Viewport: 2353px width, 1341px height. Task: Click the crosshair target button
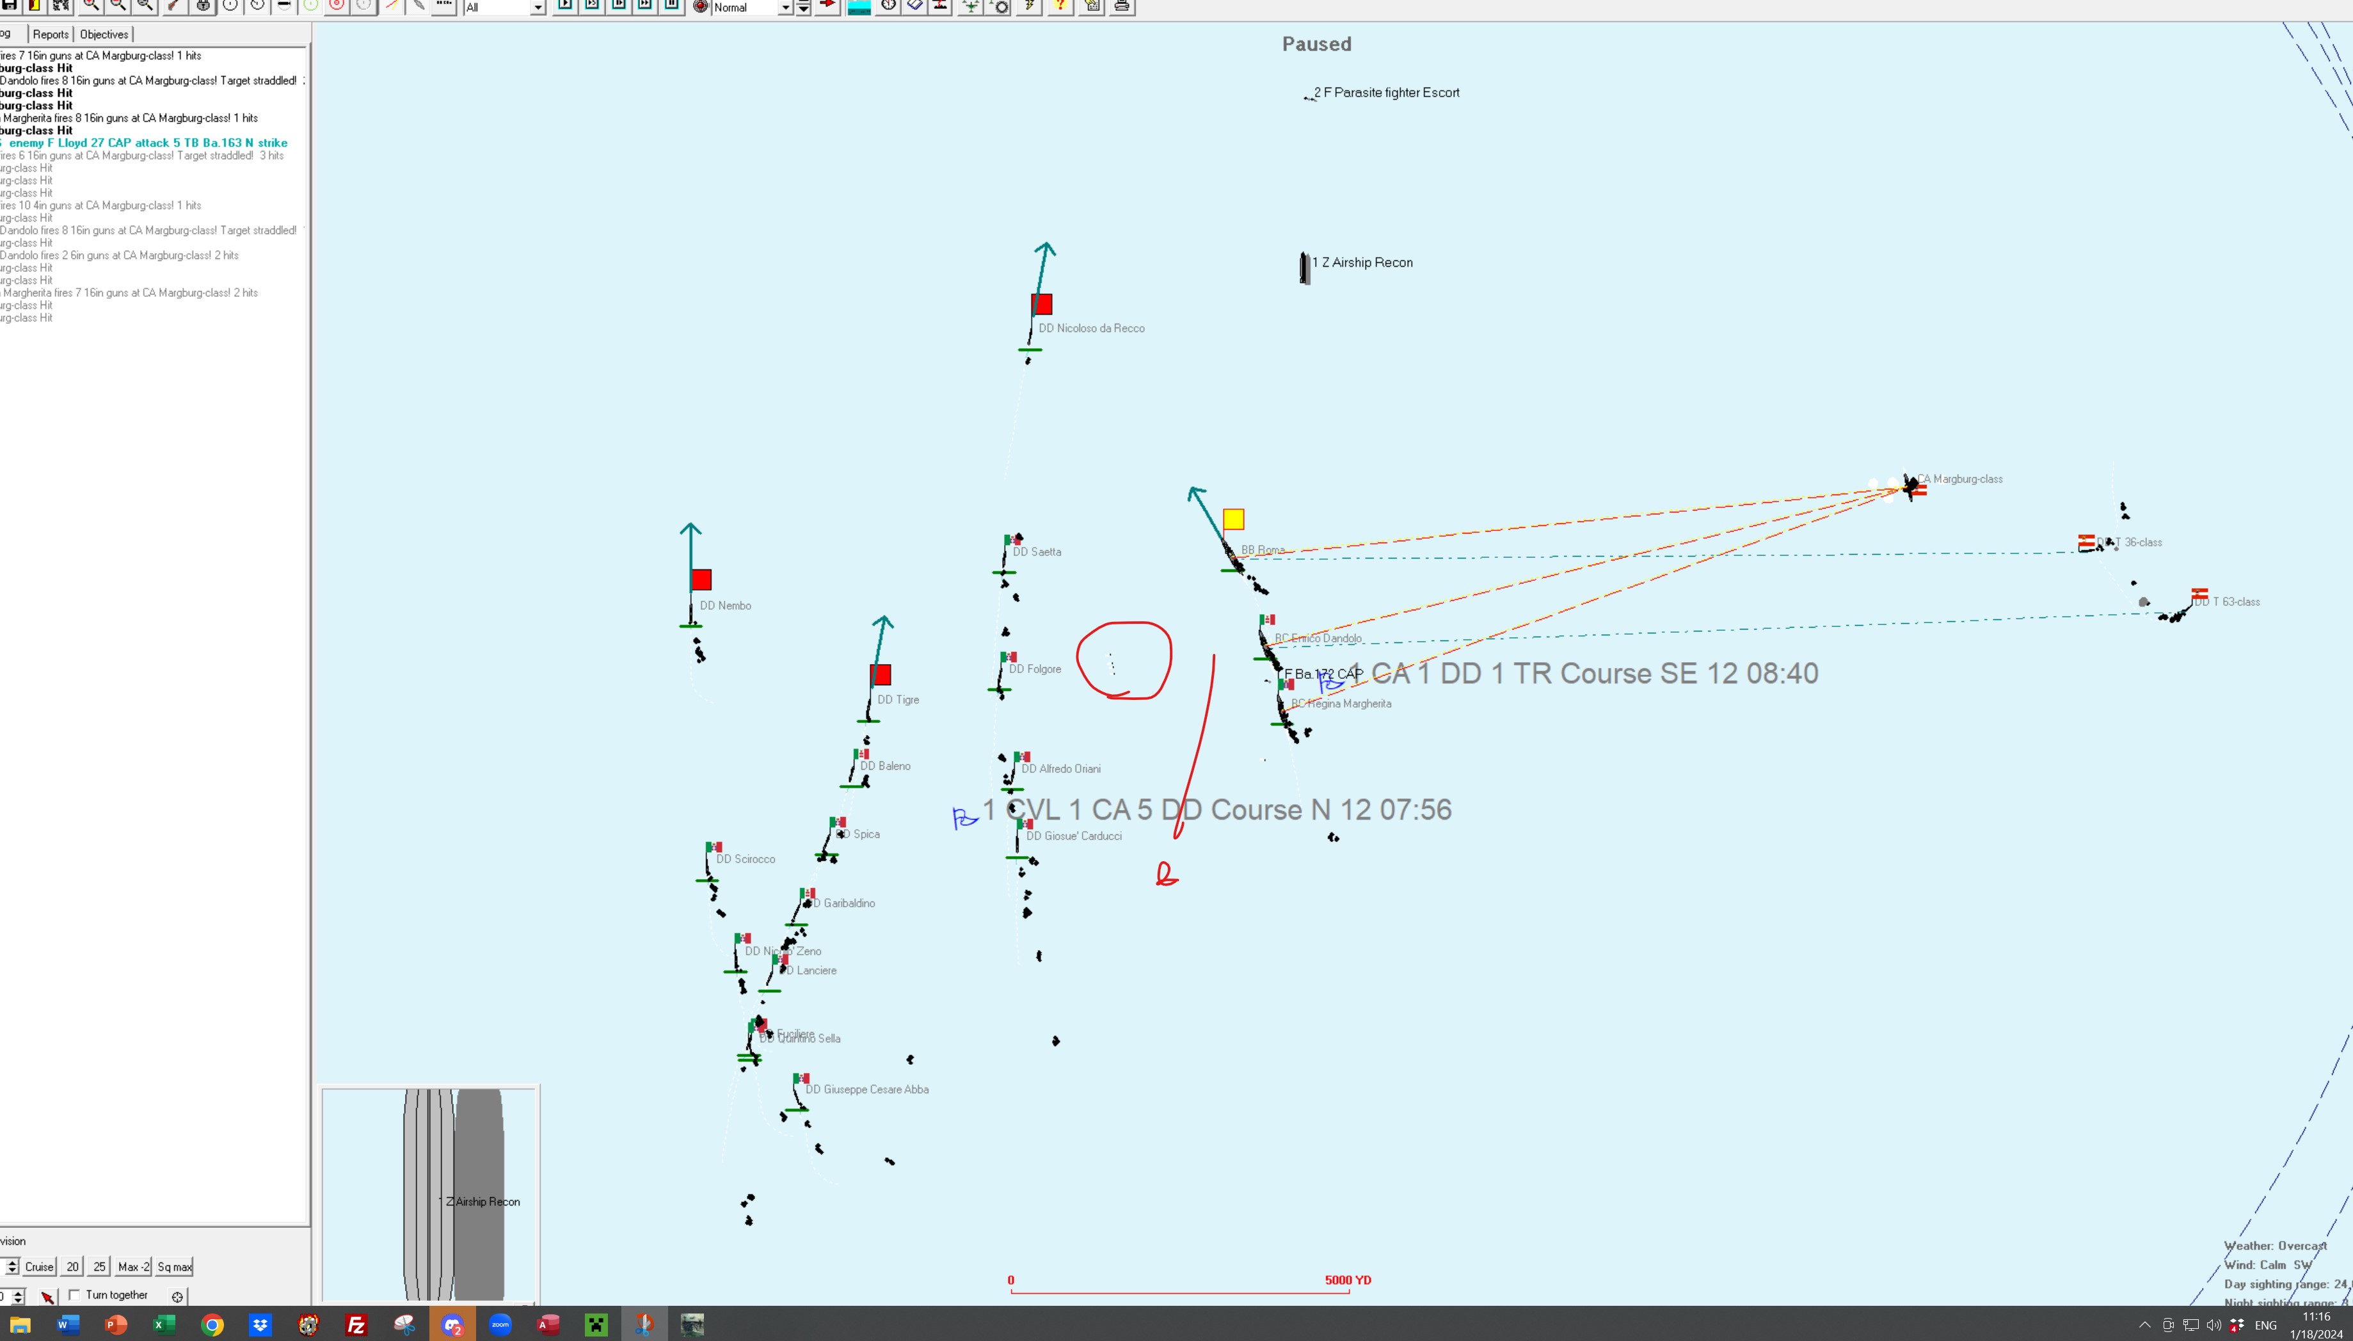coord(178,1297)
